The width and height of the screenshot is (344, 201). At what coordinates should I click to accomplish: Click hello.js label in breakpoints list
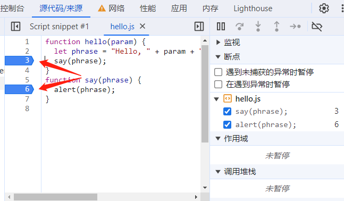248,99
